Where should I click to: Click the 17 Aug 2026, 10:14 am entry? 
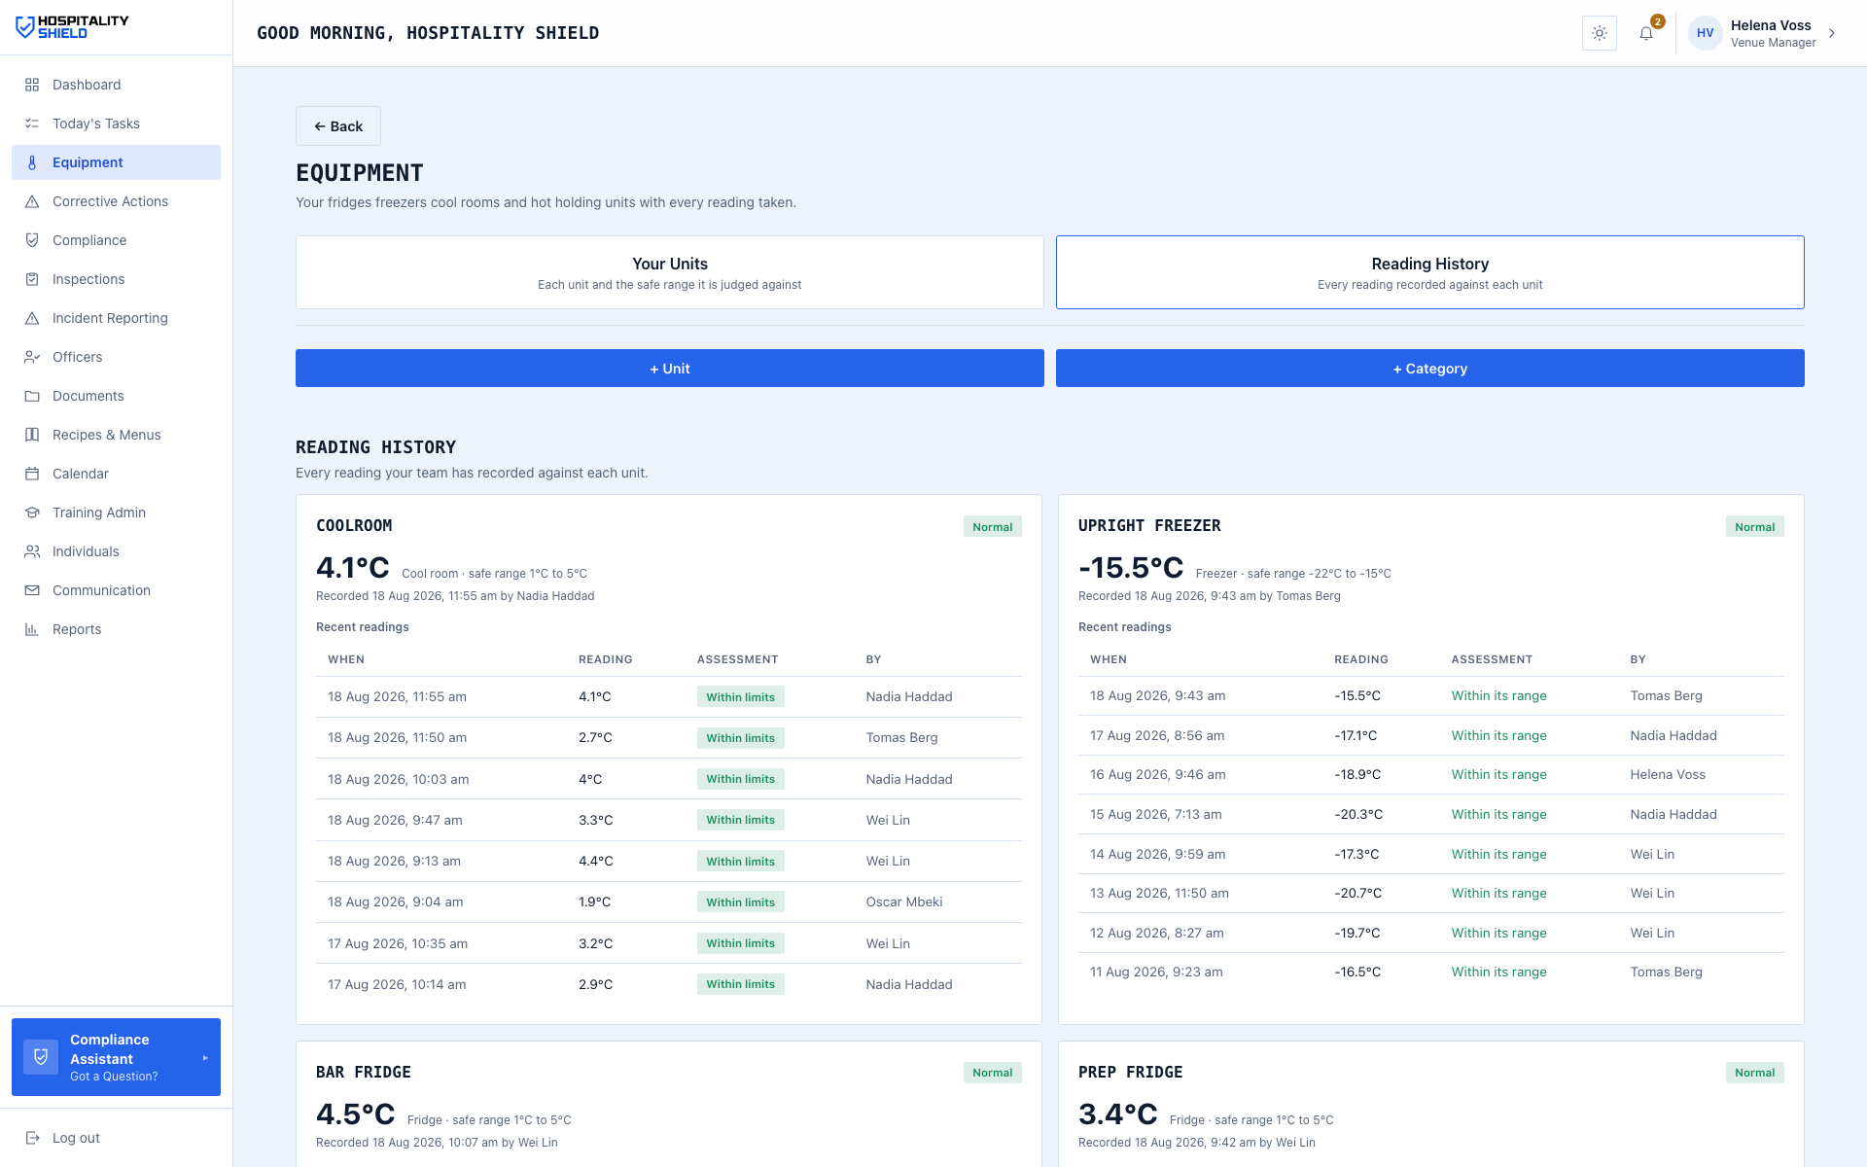(397, 984)
